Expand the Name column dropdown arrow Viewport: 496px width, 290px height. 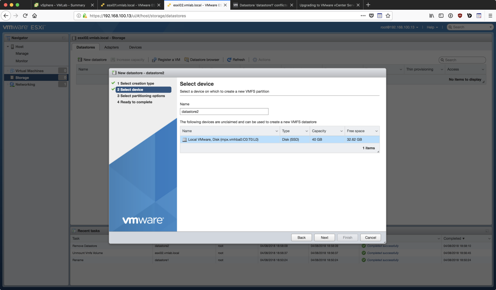click(x=277, y=131)
